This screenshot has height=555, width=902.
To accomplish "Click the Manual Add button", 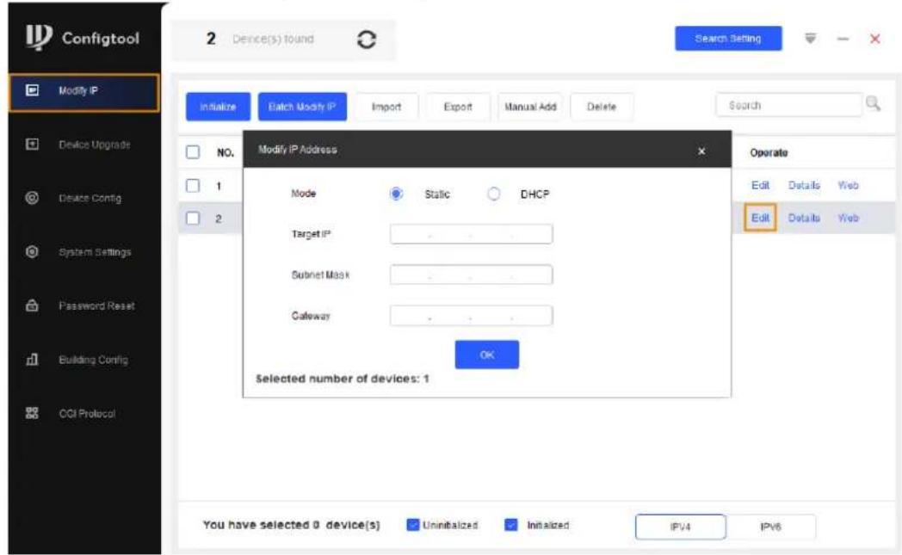I will pyautogui.click(x=530, y=107).
